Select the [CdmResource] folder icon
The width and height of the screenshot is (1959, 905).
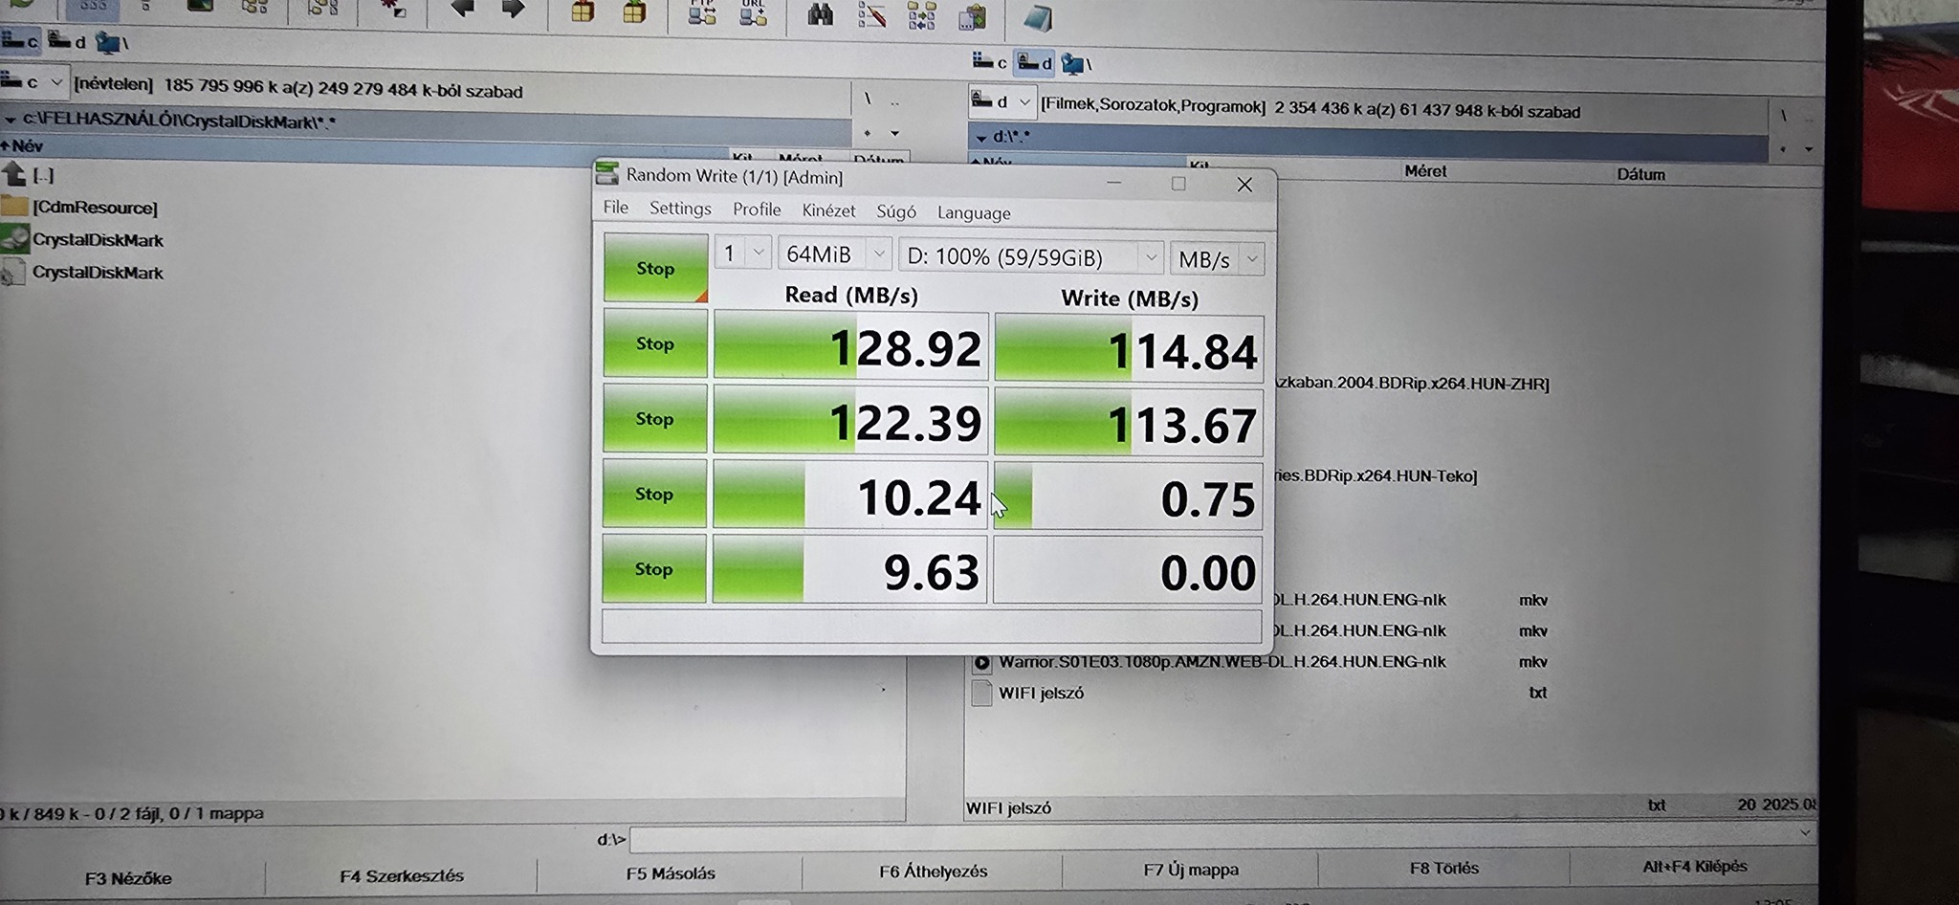coord(14,207)
